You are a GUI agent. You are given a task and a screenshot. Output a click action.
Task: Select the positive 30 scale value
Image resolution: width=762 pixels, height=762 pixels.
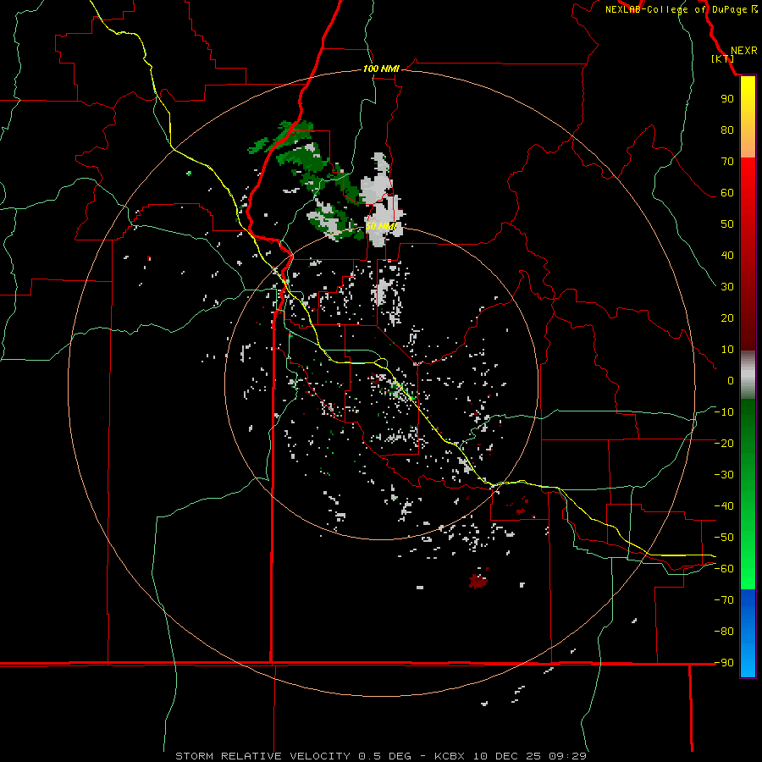point(727,287)
